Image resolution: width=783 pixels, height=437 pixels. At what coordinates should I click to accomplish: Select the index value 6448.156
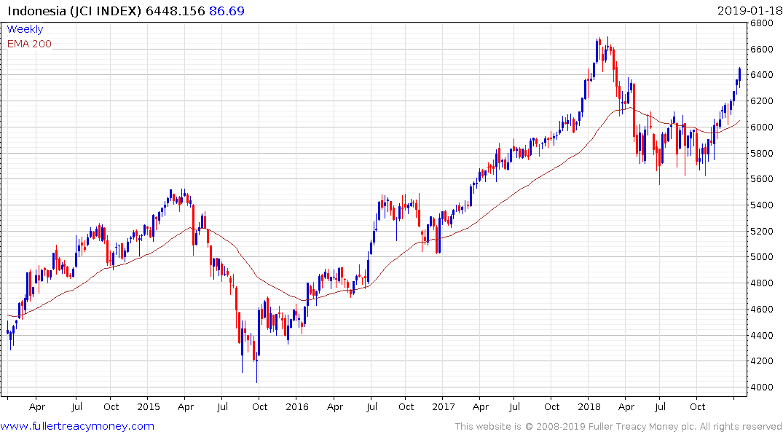click(x=176, y=11)
